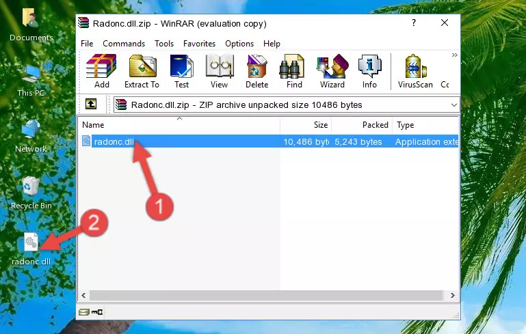Click the key password icon in the status bar

[x=97, y=312]
